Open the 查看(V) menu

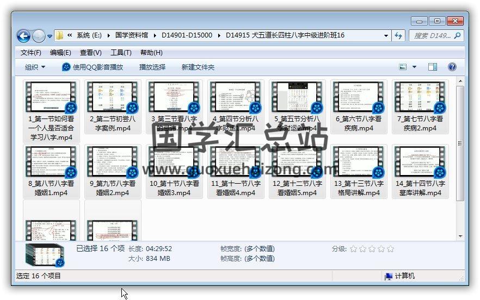[x=90, y=53]
